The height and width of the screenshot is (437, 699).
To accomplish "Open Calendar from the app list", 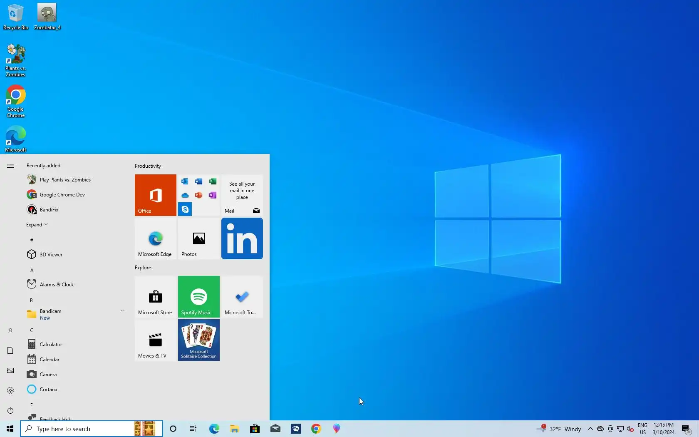I will pos(75,360).
